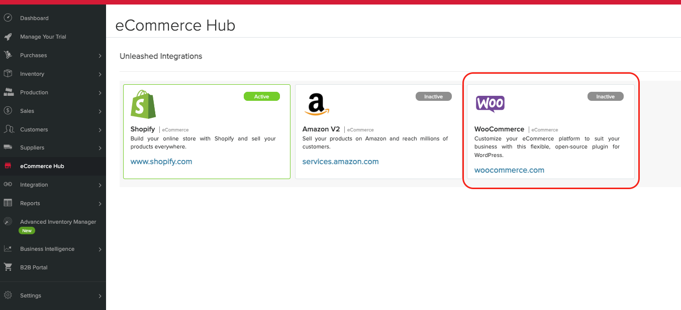Click the Suppliers truck icon
The image size is (681, 310).
pyautogui.click(x=8, y=147)
